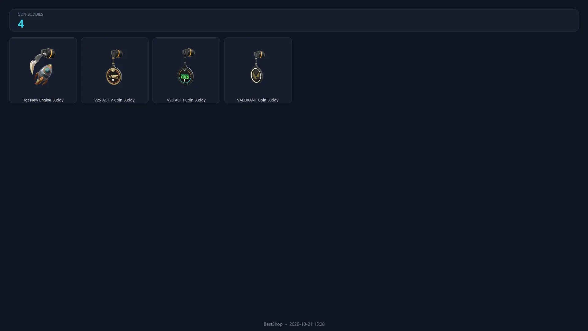Click the 'VALORANT Coin Buddy' label
The height and width of the screenshot is (331, 588).
pos(258,100)
